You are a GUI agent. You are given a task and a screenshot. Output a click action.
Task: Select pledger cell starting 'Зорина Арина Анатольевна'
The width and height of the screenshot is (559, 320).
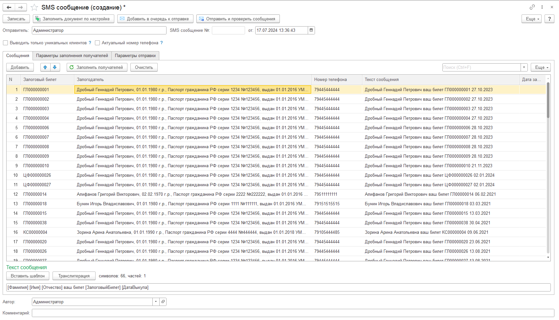(193, 232)
